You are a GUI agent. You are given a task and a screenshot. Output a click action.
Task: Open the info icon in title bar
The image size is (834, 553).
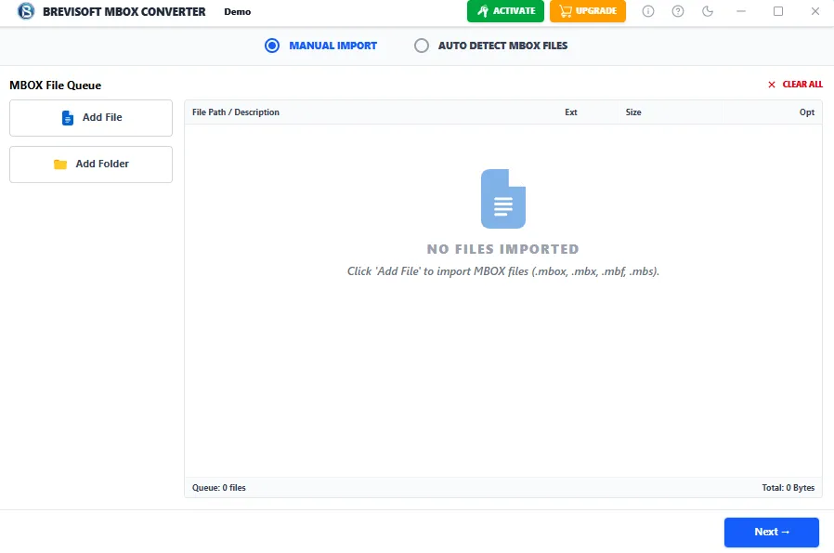point(648,11)
